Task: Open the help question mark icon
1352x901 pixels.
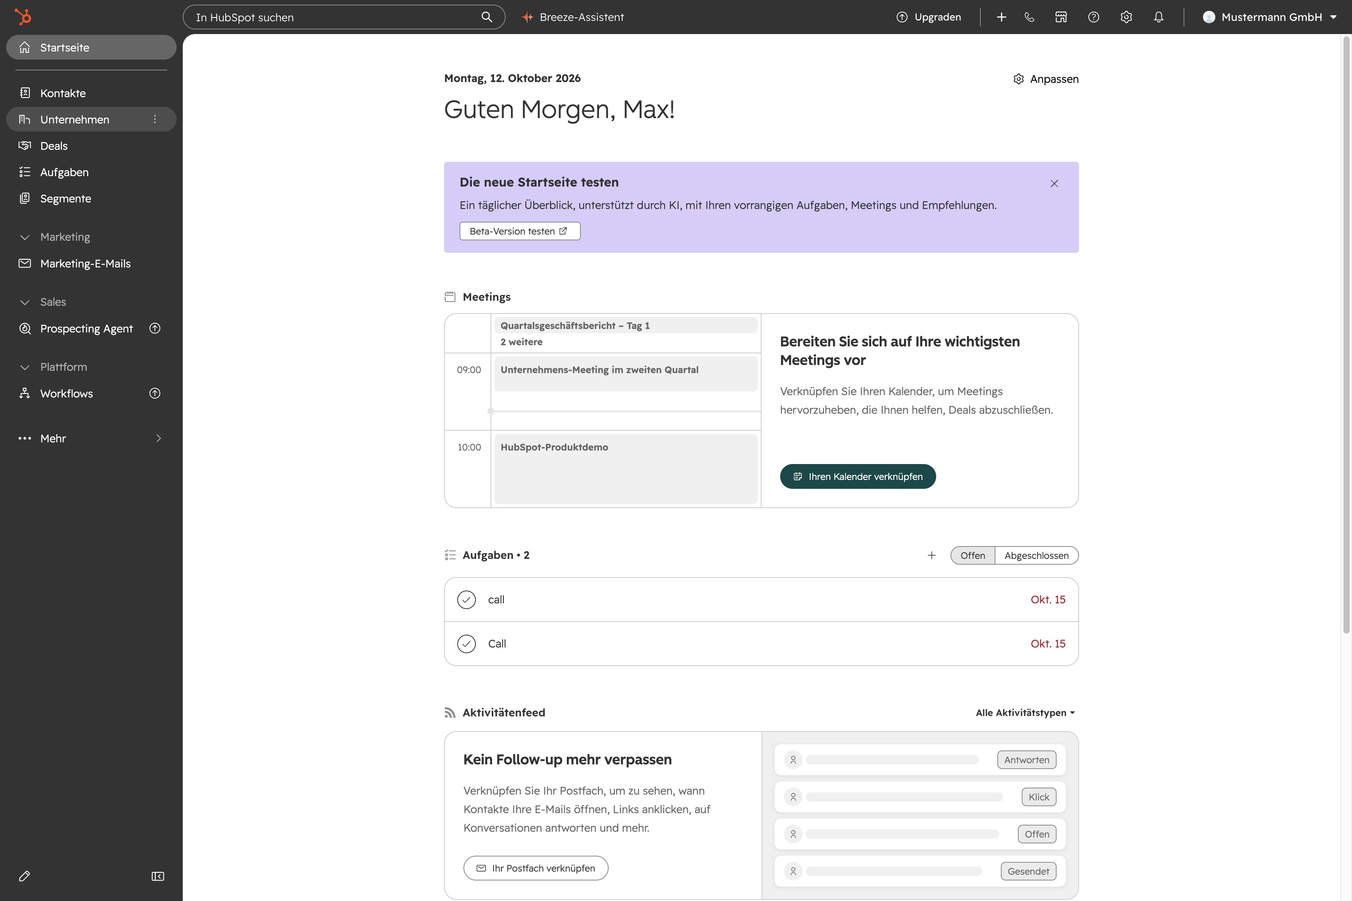Action: click(1093, 17)
